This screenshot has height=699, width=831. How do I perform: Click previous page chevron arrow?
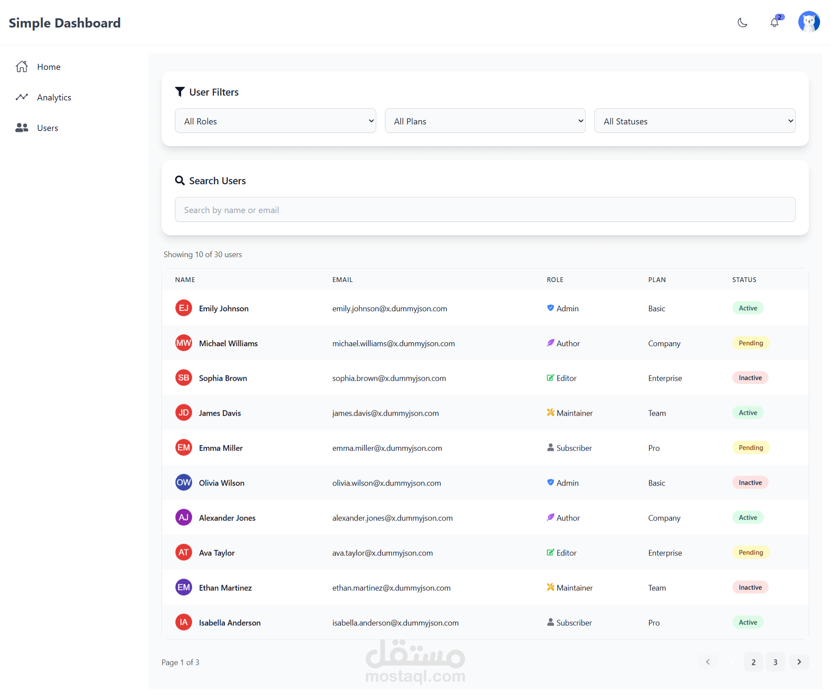[x=707, y=662]
